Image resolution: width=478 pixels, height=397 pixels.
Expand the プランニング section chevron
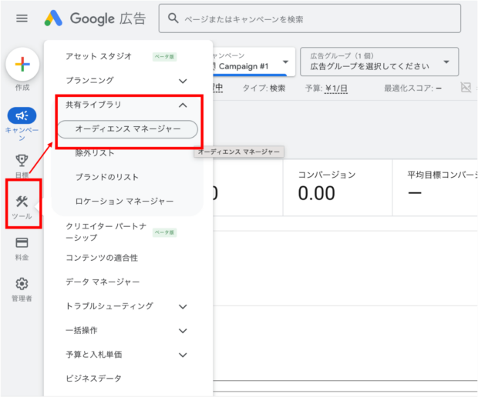[x=183, y=81]
